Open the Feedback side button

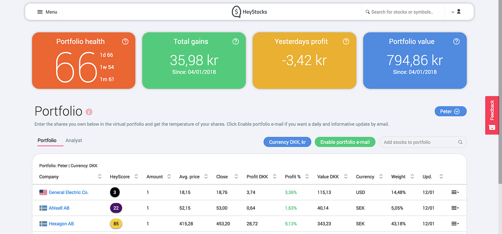tap(492, 115)
